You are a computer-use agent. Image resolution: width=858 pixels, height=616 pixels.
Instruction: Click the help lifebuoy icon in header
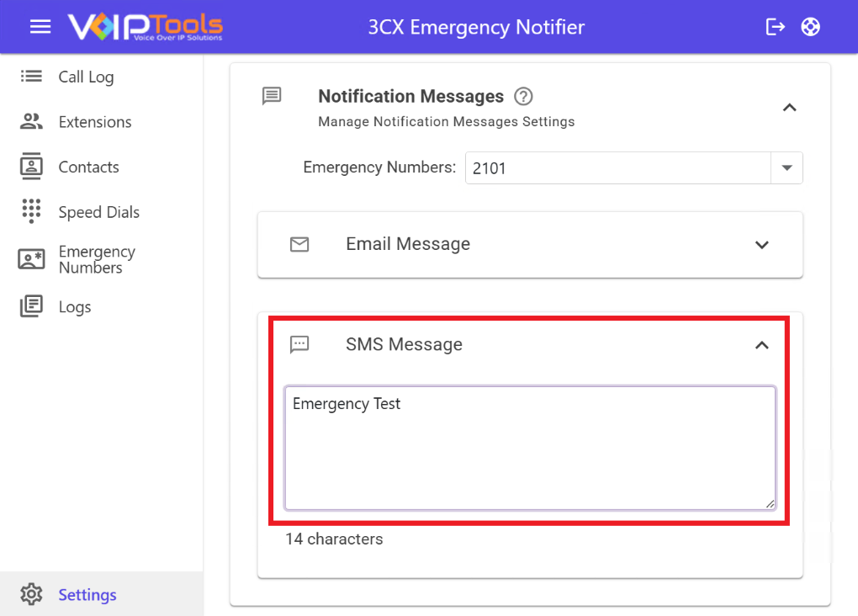[x=810, y=27]
